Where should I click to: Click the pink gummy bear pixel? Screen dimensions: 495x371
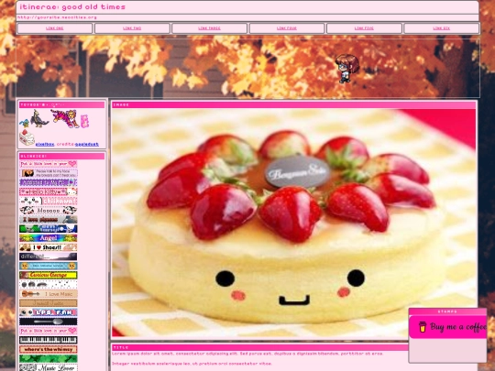pyautogui.click(x=84, y=122)
